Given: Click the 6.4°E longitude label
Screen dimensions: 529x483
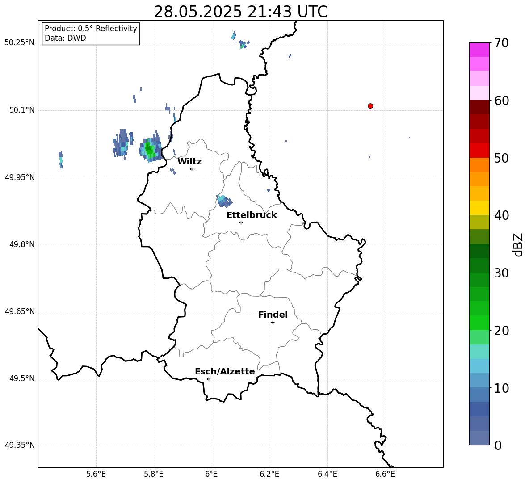Looking at the screenshot, I should [327, 474].
